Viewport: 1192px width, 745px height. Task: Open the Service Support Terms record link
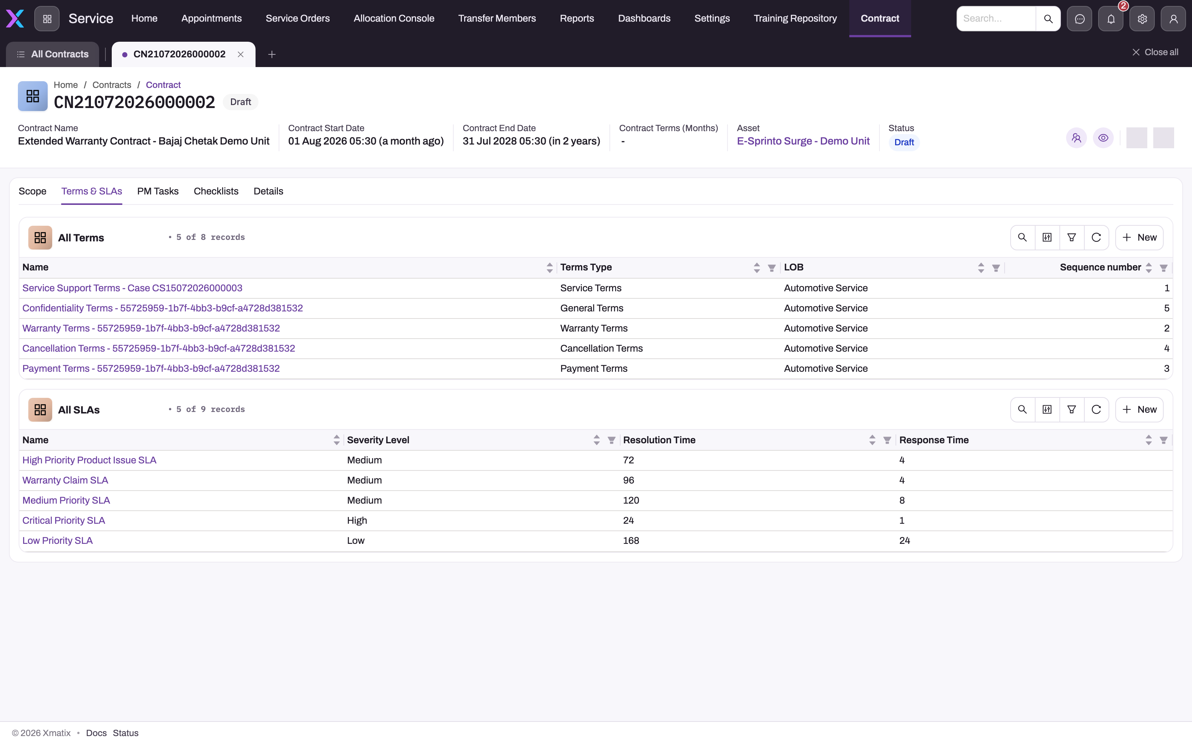[132, 288]
